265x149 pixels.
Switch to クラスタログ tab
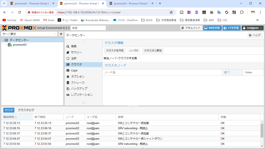[x=26, y=110]
